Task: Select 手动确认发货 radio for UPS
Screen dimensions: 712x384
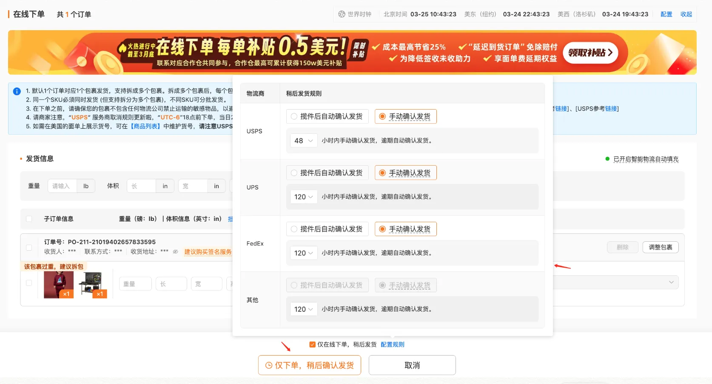Action: 382,173
